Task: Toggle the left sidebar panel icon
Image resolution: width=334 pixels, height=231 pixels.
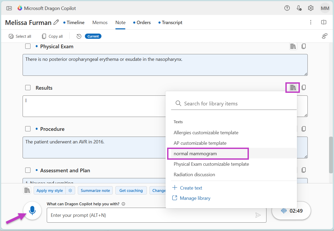Action: [9, 8]
